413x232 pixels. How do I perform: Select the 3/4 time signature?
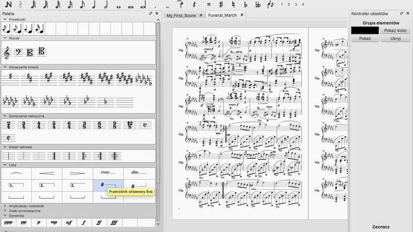click(24, 125)
